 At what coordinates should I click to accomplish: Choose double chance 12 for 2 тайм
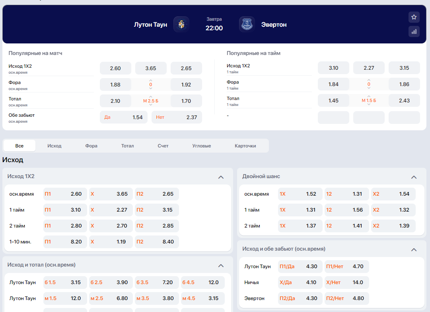pos(346,226)
